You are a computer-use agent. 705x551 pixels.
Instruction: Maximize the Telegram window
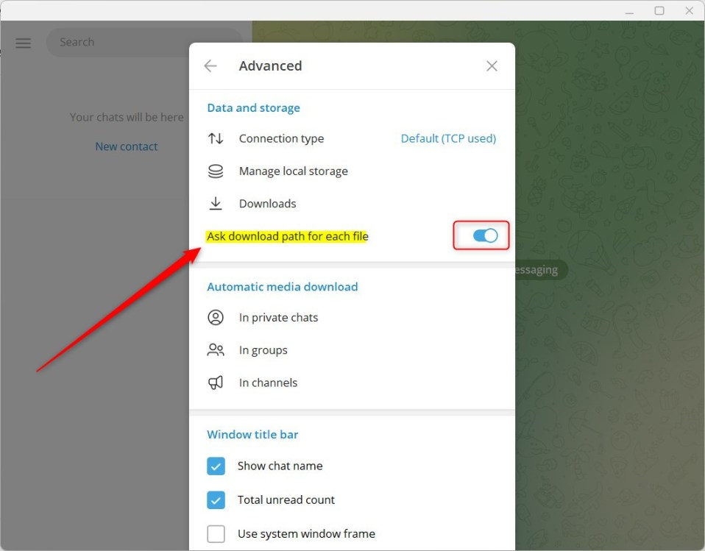(x=659, y=10)
